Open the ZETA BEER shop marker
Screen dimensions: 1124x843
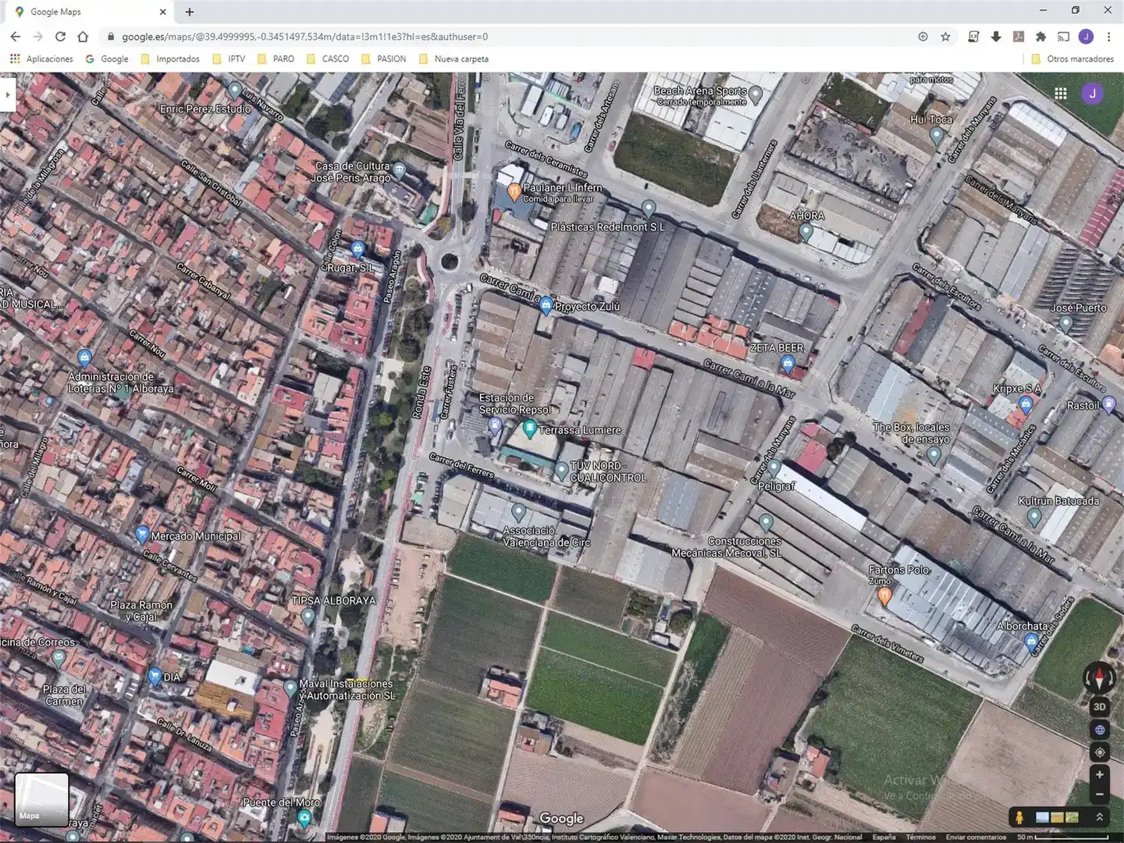(788, 363)
